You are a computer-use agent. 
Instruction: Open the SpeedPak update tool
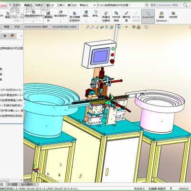[x=161, y=17]
